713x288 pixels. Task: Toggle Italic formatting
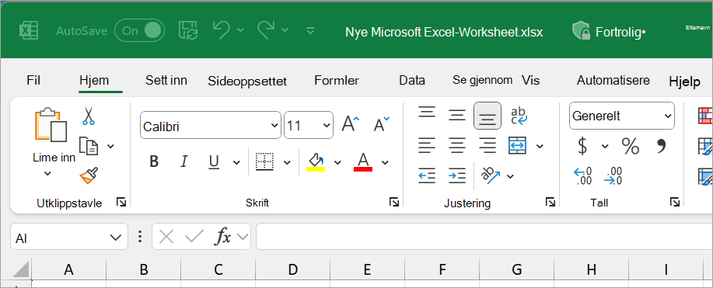point(184,161)
